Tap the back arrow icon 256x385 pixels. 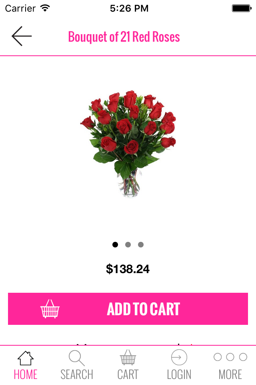(22, 36)
